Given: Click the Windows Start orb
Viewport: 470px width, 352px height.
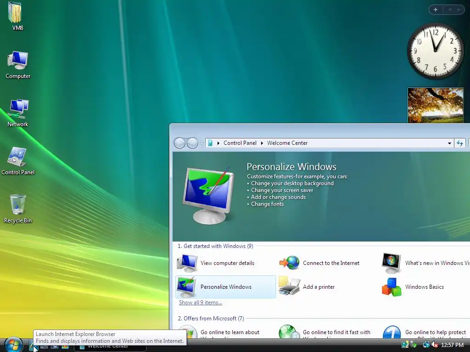Looking at the screenshot, I should point(13,345).
